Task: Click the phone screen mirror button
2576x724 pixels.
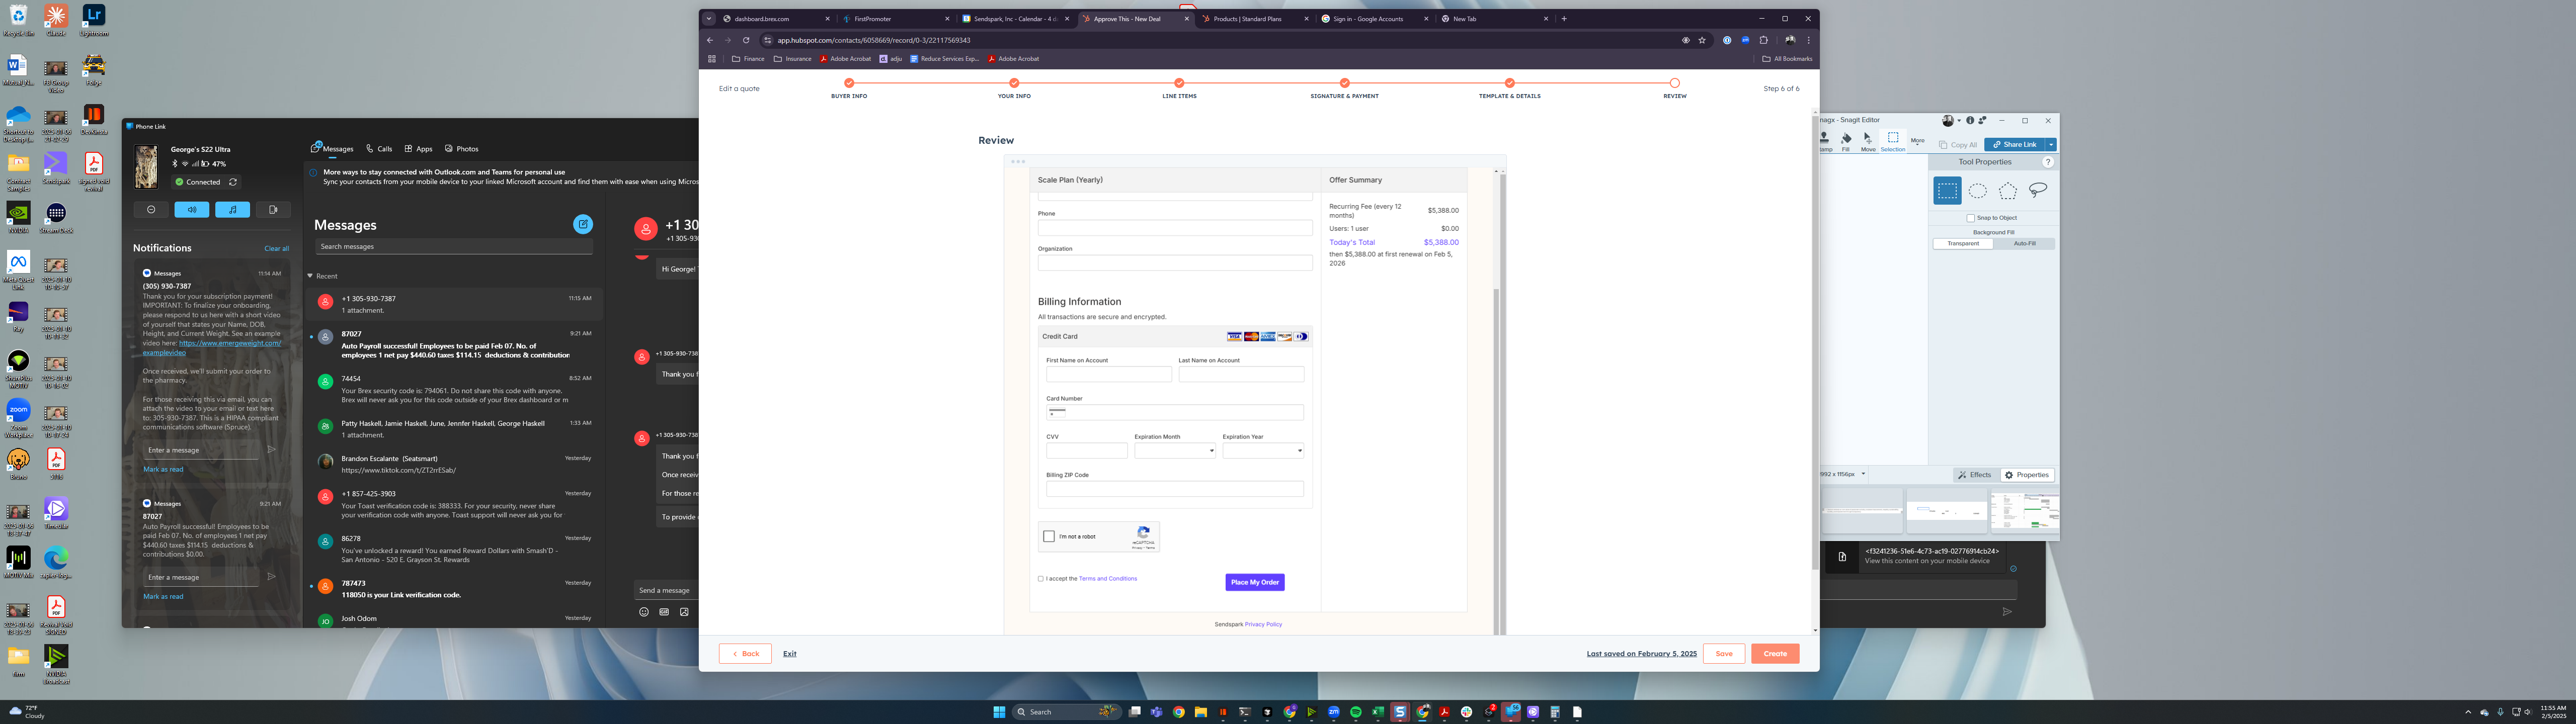Action: coord(273,210)
